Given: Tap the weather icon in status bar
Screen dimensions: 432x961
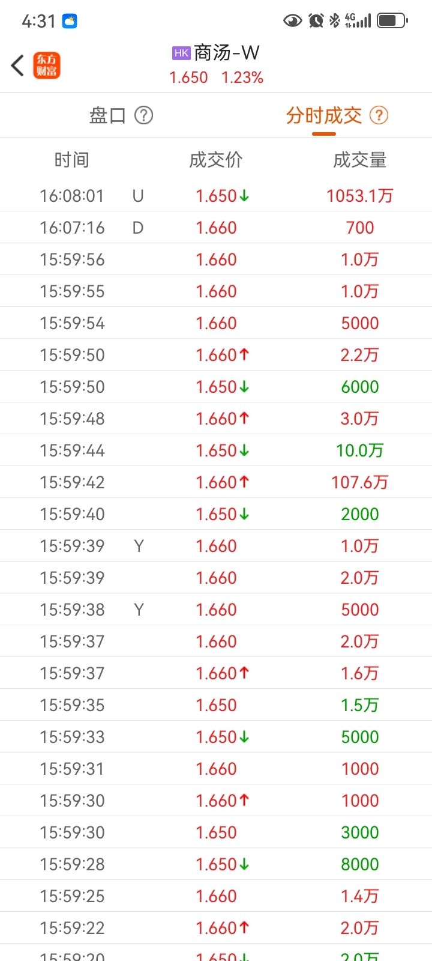Looking at the screenshot, I should (70, 22).
